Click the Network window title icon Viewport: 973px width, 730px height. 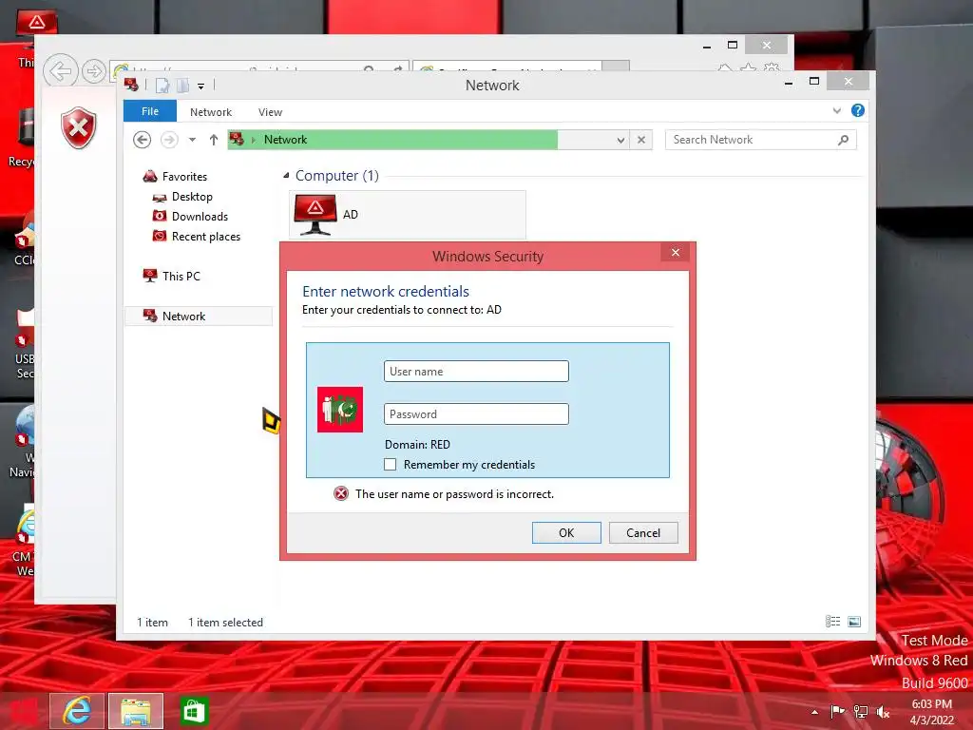131,85
